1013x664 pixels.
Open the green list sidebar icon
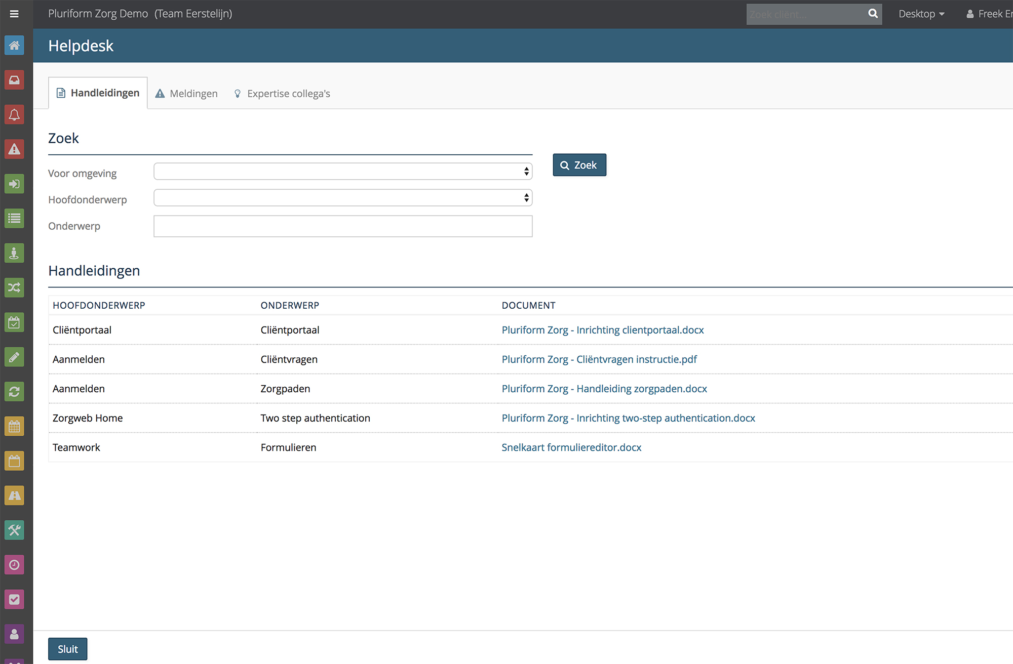pyautogui.click(x=14, y=219)
